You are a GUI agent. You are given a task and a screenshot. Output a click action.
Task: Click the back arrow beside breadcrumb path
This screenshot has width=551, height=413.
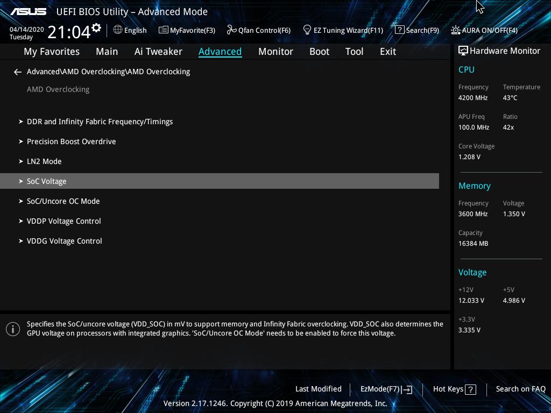click(x=18, y=72)
